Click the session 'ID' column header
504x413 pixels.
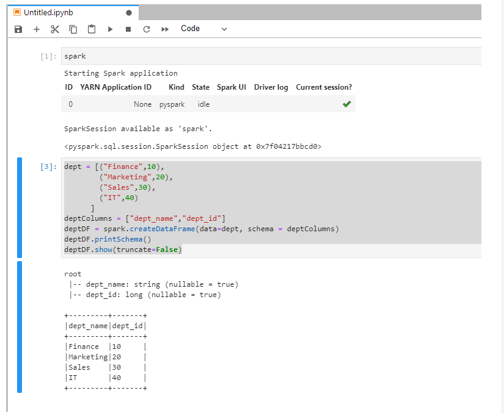point(69,87)
